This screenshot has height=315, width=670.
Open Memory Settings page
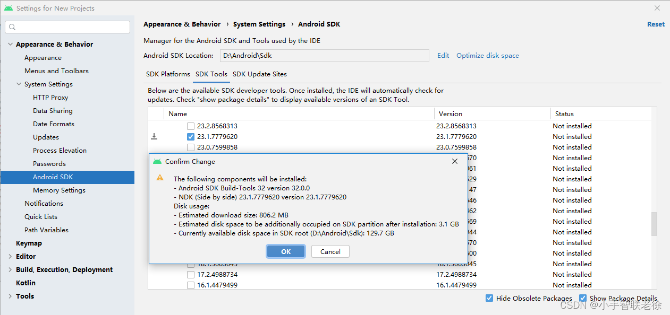[x=59, y=190]
